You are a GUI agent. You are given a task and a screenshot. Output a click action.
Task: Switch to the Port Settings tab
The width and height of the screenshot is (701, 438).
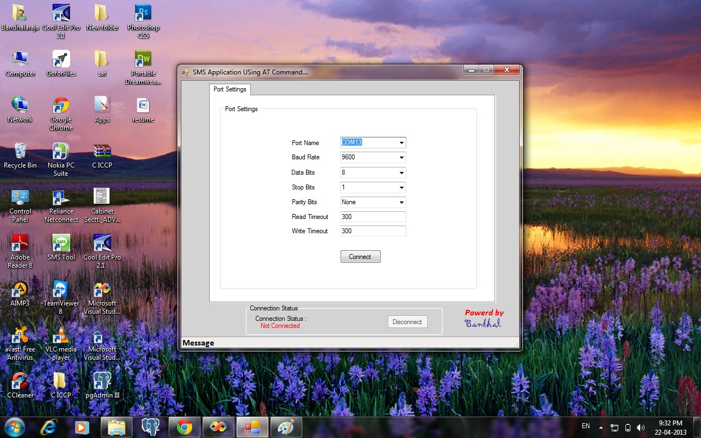pyautogui.click(x=229, y=89)
